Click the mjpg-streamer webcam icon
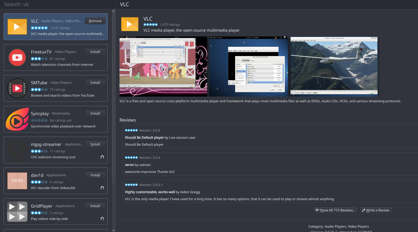The width and height of the screenshot is (418, 232). click(17, 150)
